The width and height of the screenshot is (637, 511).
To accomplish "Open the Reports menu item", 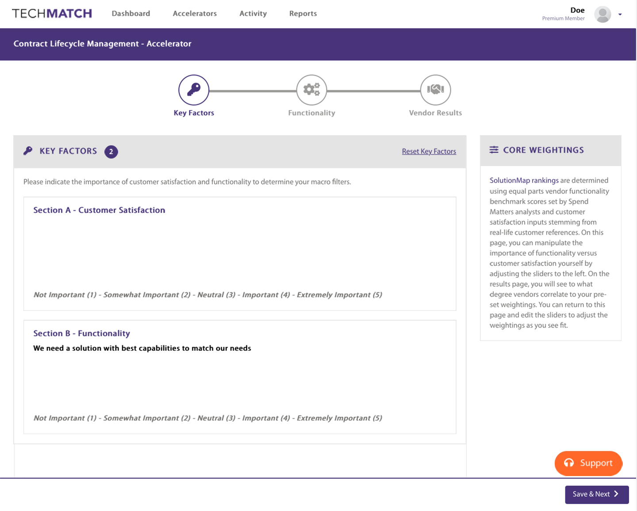I will (303, 14).
